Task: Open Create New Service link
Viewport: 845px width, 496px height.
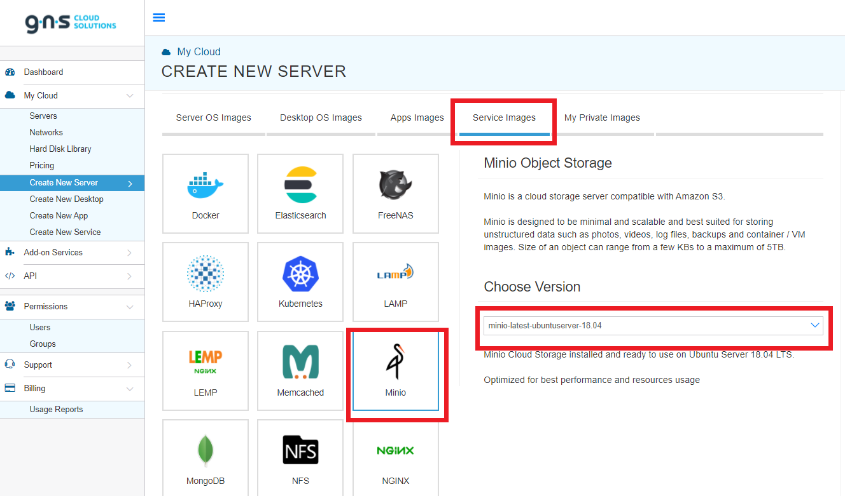Action: click(x=65, y=232)
